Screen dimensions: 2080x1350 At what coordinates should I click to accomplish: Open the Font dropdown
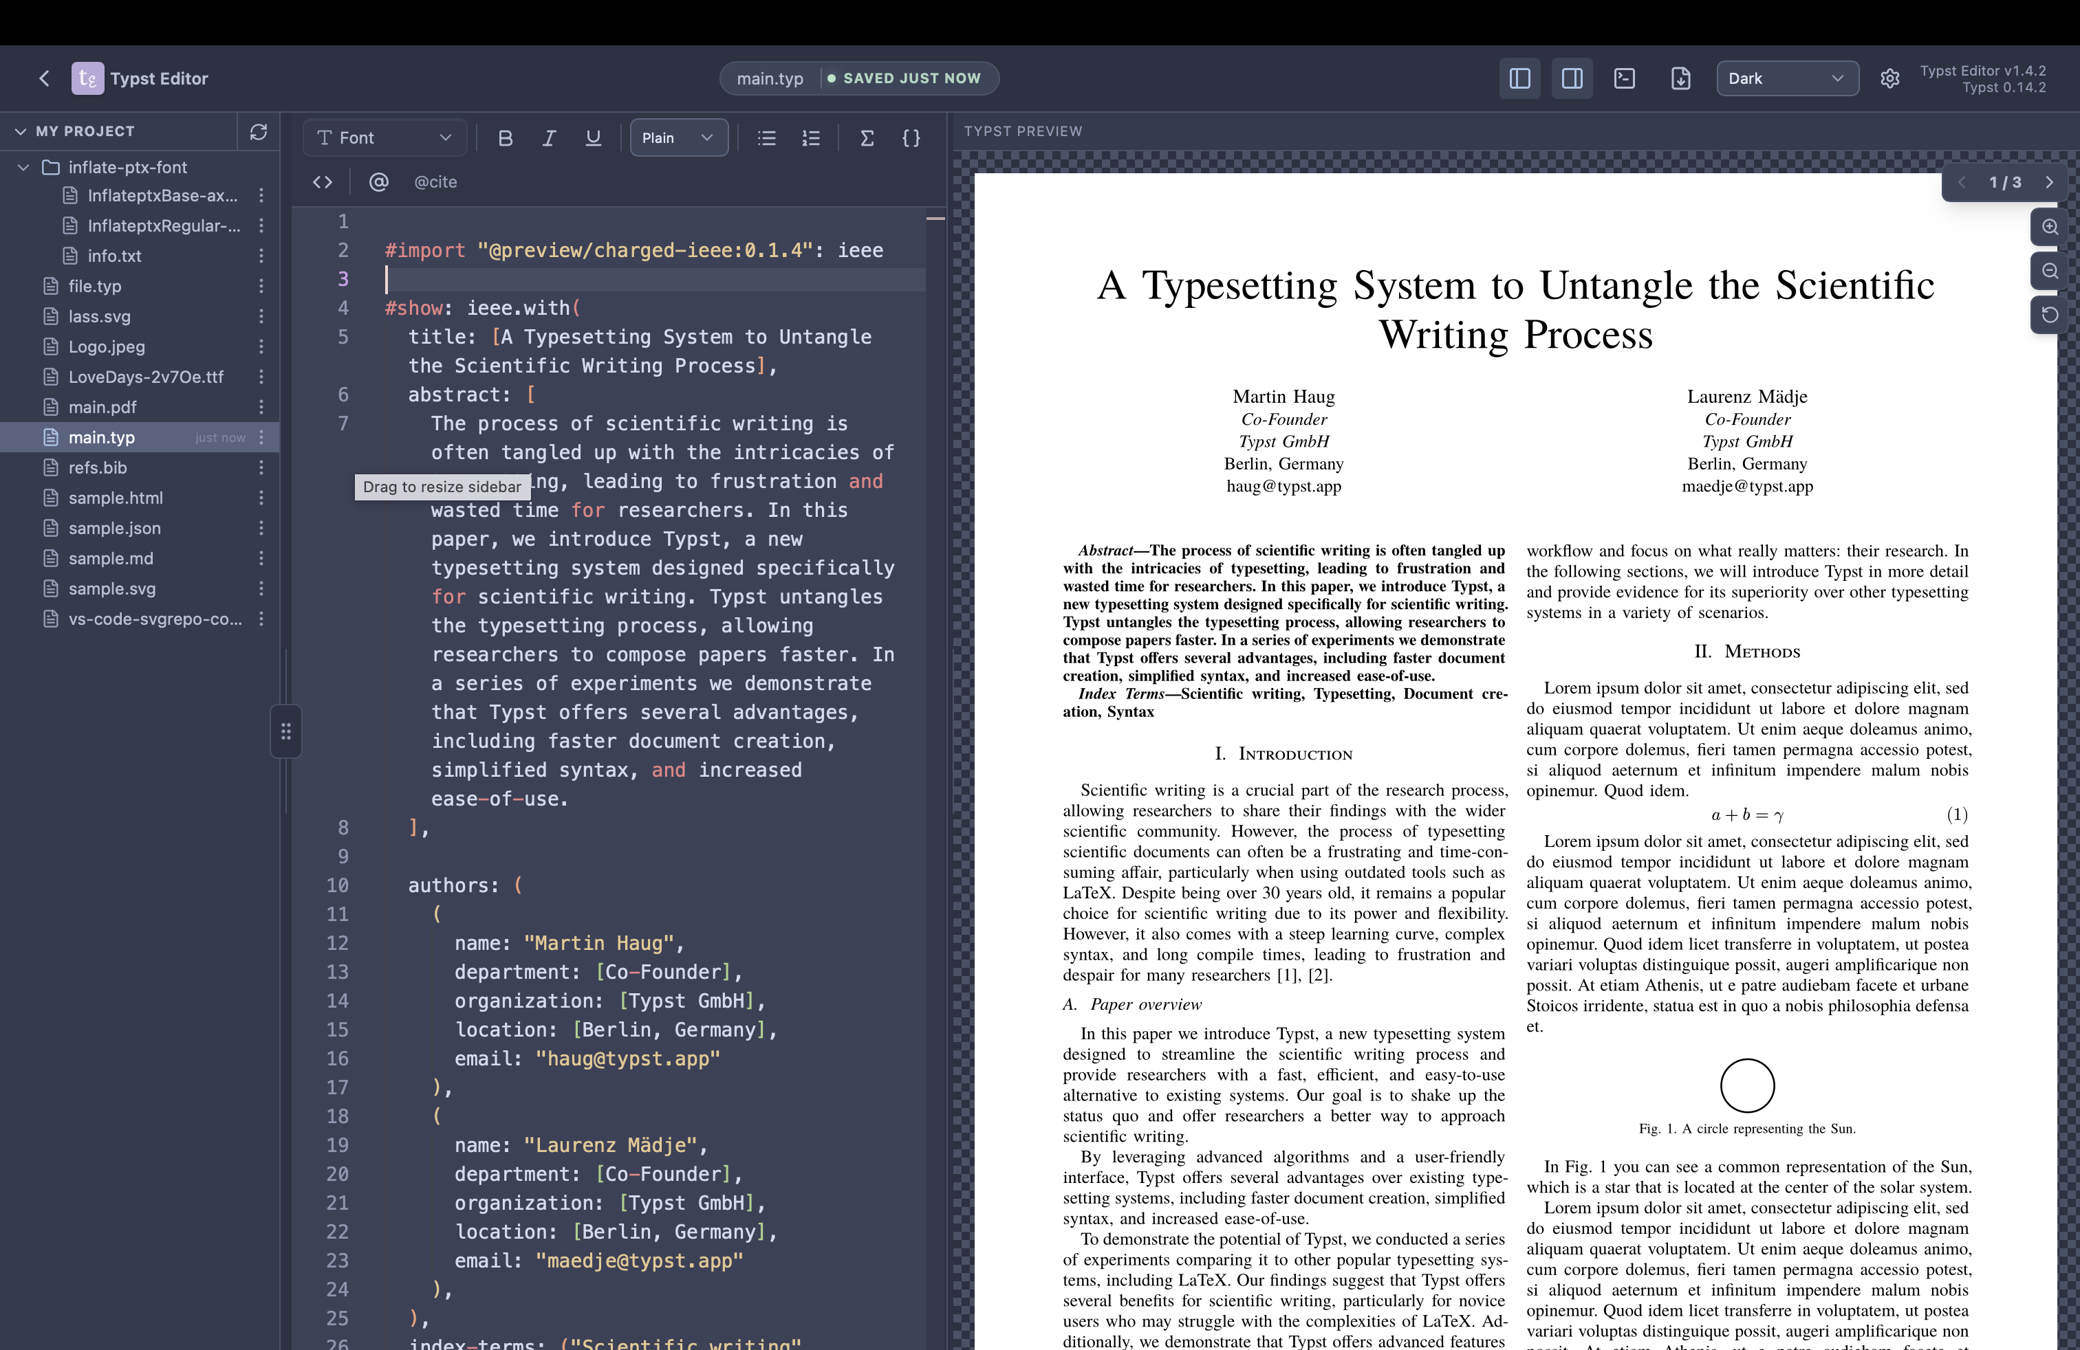384,137
